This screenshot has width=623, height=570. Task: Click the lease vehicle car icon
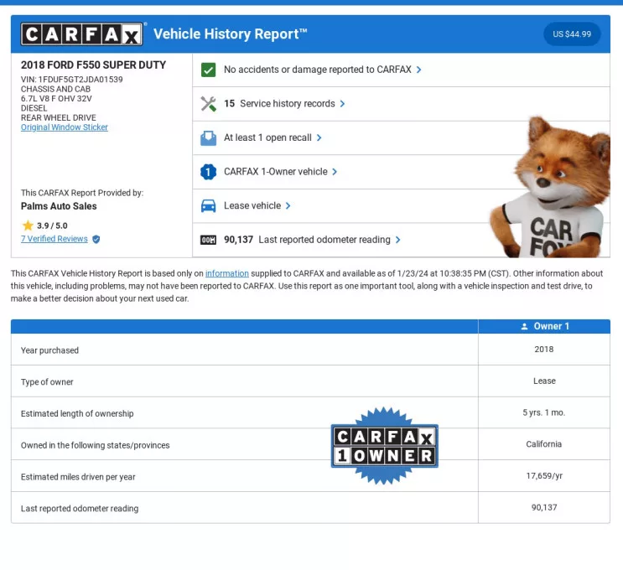[x=208, y=205]
